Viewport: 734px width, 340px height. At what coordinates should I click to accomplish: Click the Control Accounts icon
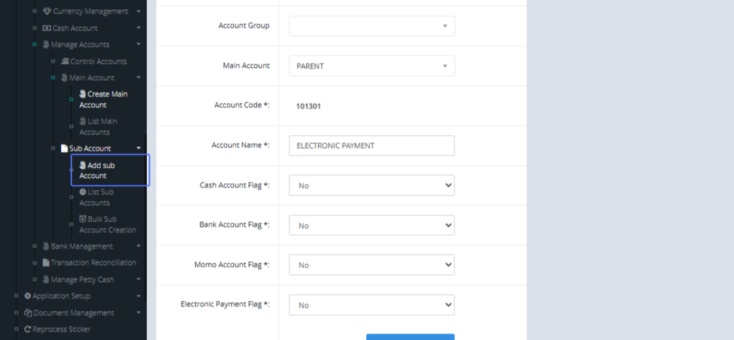65,62
